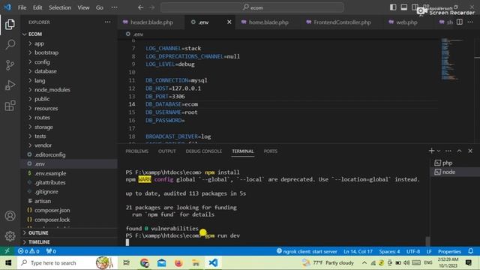Click the ports forwarded status indicator
Screen dimensions: 480x270
[51, 251]
